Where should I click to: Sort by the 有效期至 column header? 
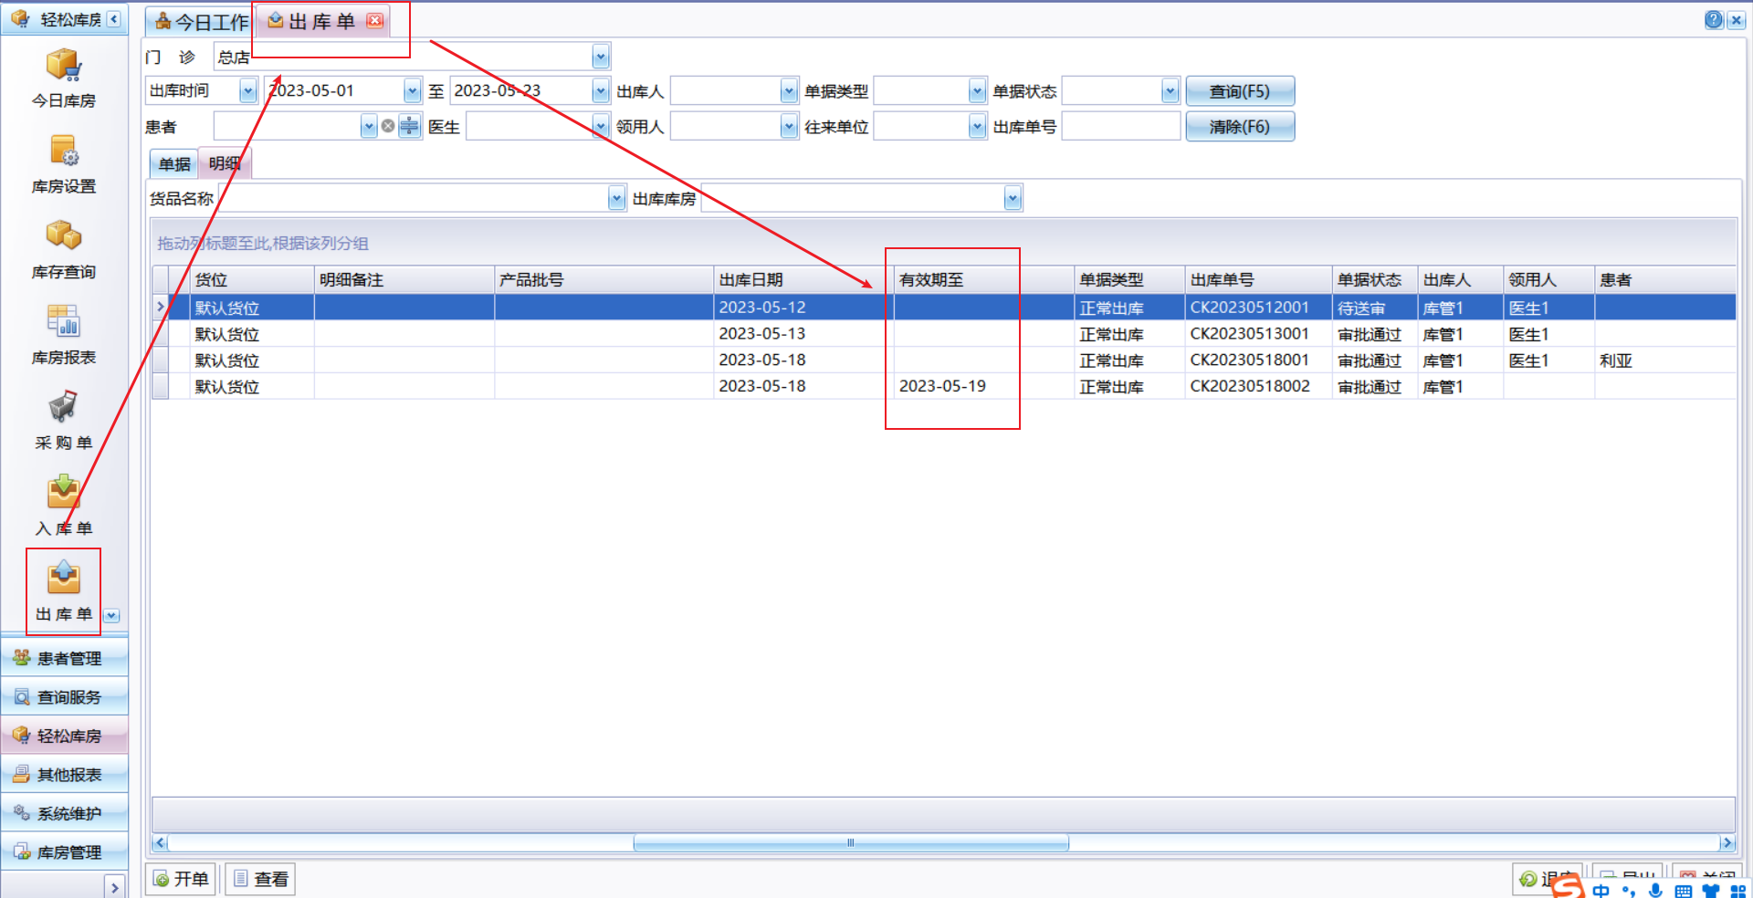click(984, 280)
